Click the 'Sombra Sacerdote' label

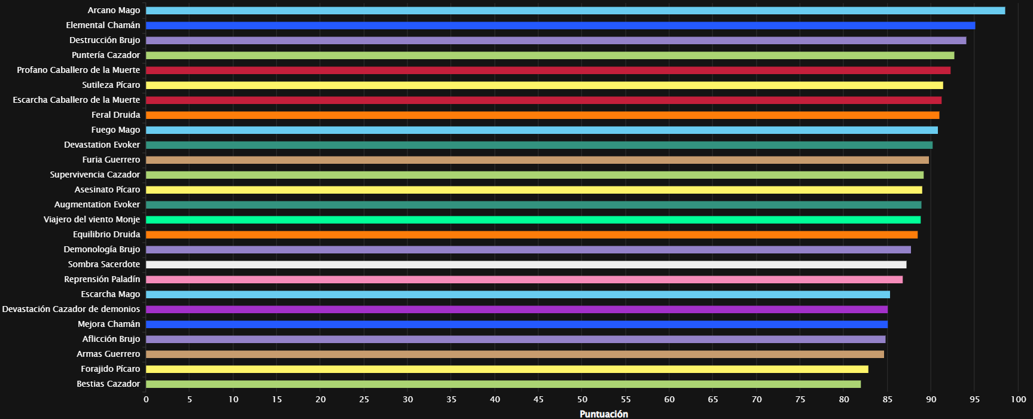click(104, 264)
